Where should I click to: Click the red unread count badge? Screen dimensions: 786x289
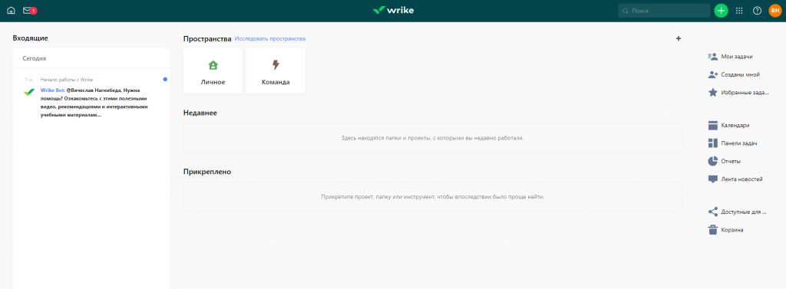[33, 11]
